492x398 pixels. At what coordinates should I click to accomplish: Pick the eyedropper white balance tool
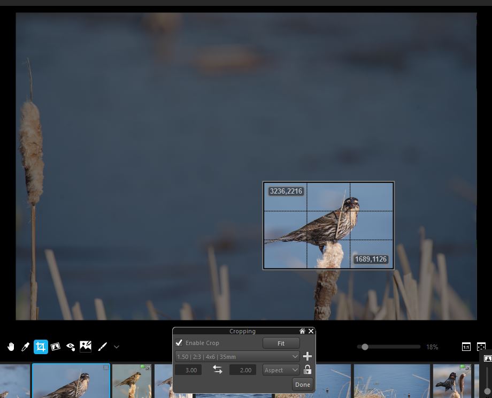point(25,347)
